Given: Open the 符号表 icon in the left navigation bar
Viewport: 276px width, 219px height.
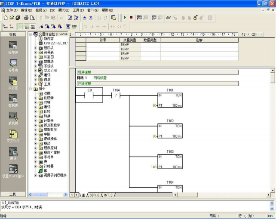Looking at the screenshot, I should (13, 64).
